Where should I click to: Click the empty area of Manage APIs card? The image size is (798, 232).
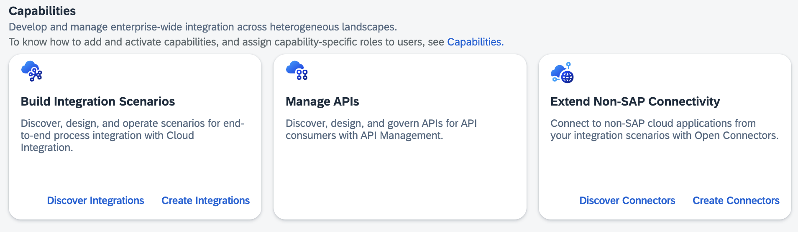click(x=399, y=179)
